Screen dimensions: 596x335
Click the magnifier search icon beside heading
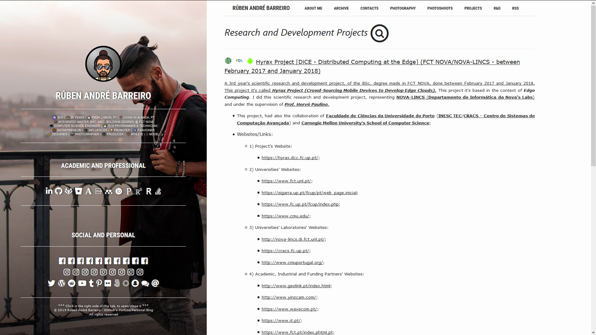coord(379,33)
